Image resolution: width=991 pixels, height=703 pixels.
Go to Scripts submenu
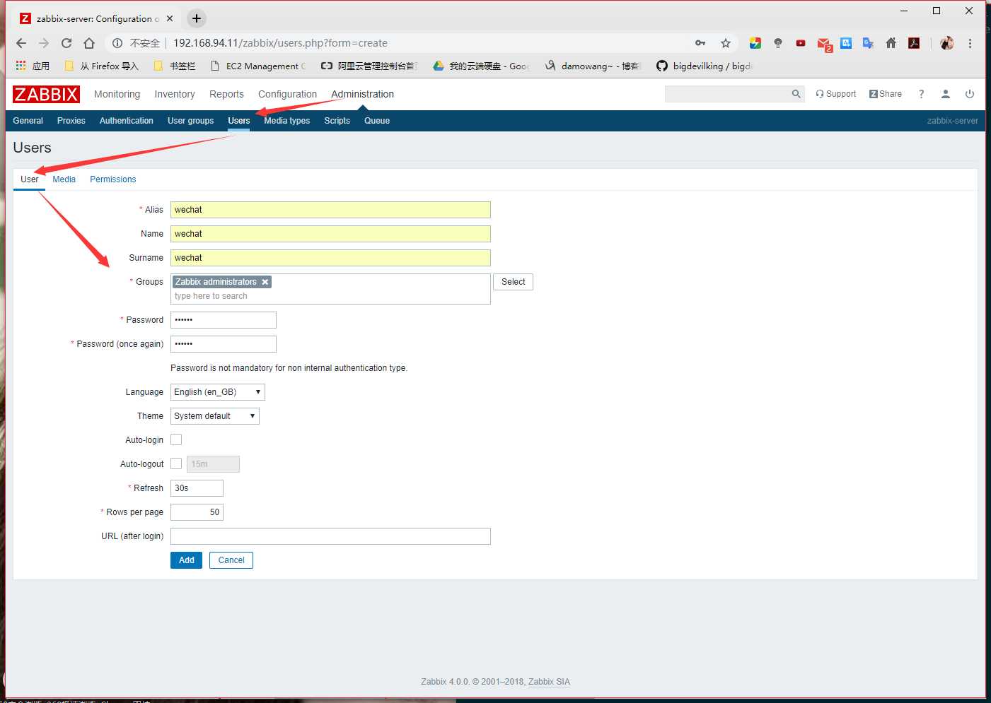coord(337,121)
